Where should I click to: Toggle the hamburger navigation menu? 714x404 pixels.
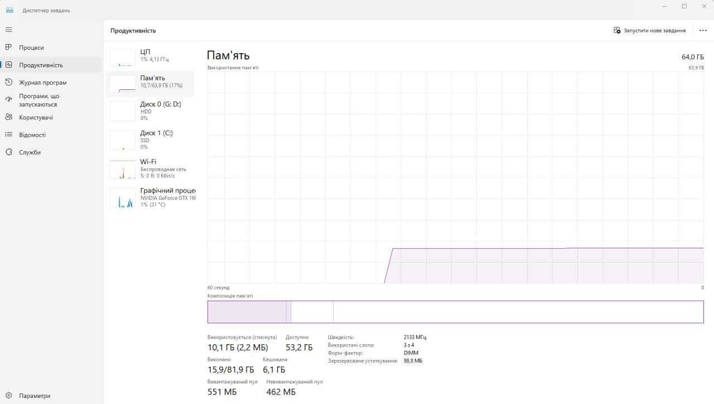tap(8, 30)
